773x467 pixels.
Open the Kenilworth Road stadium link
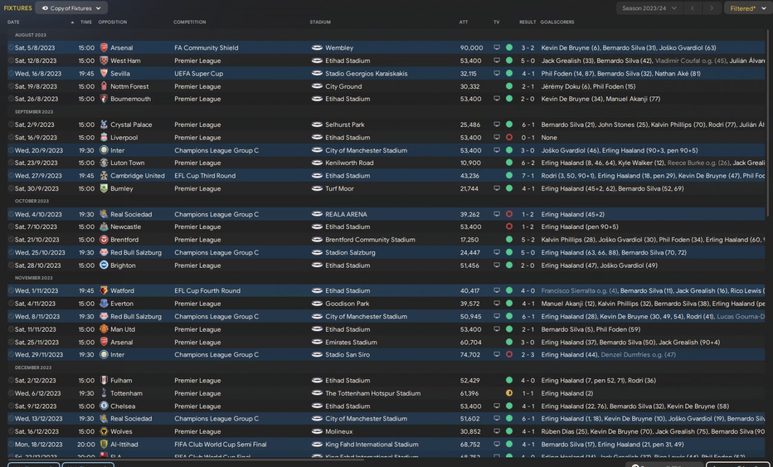[349, 163]
